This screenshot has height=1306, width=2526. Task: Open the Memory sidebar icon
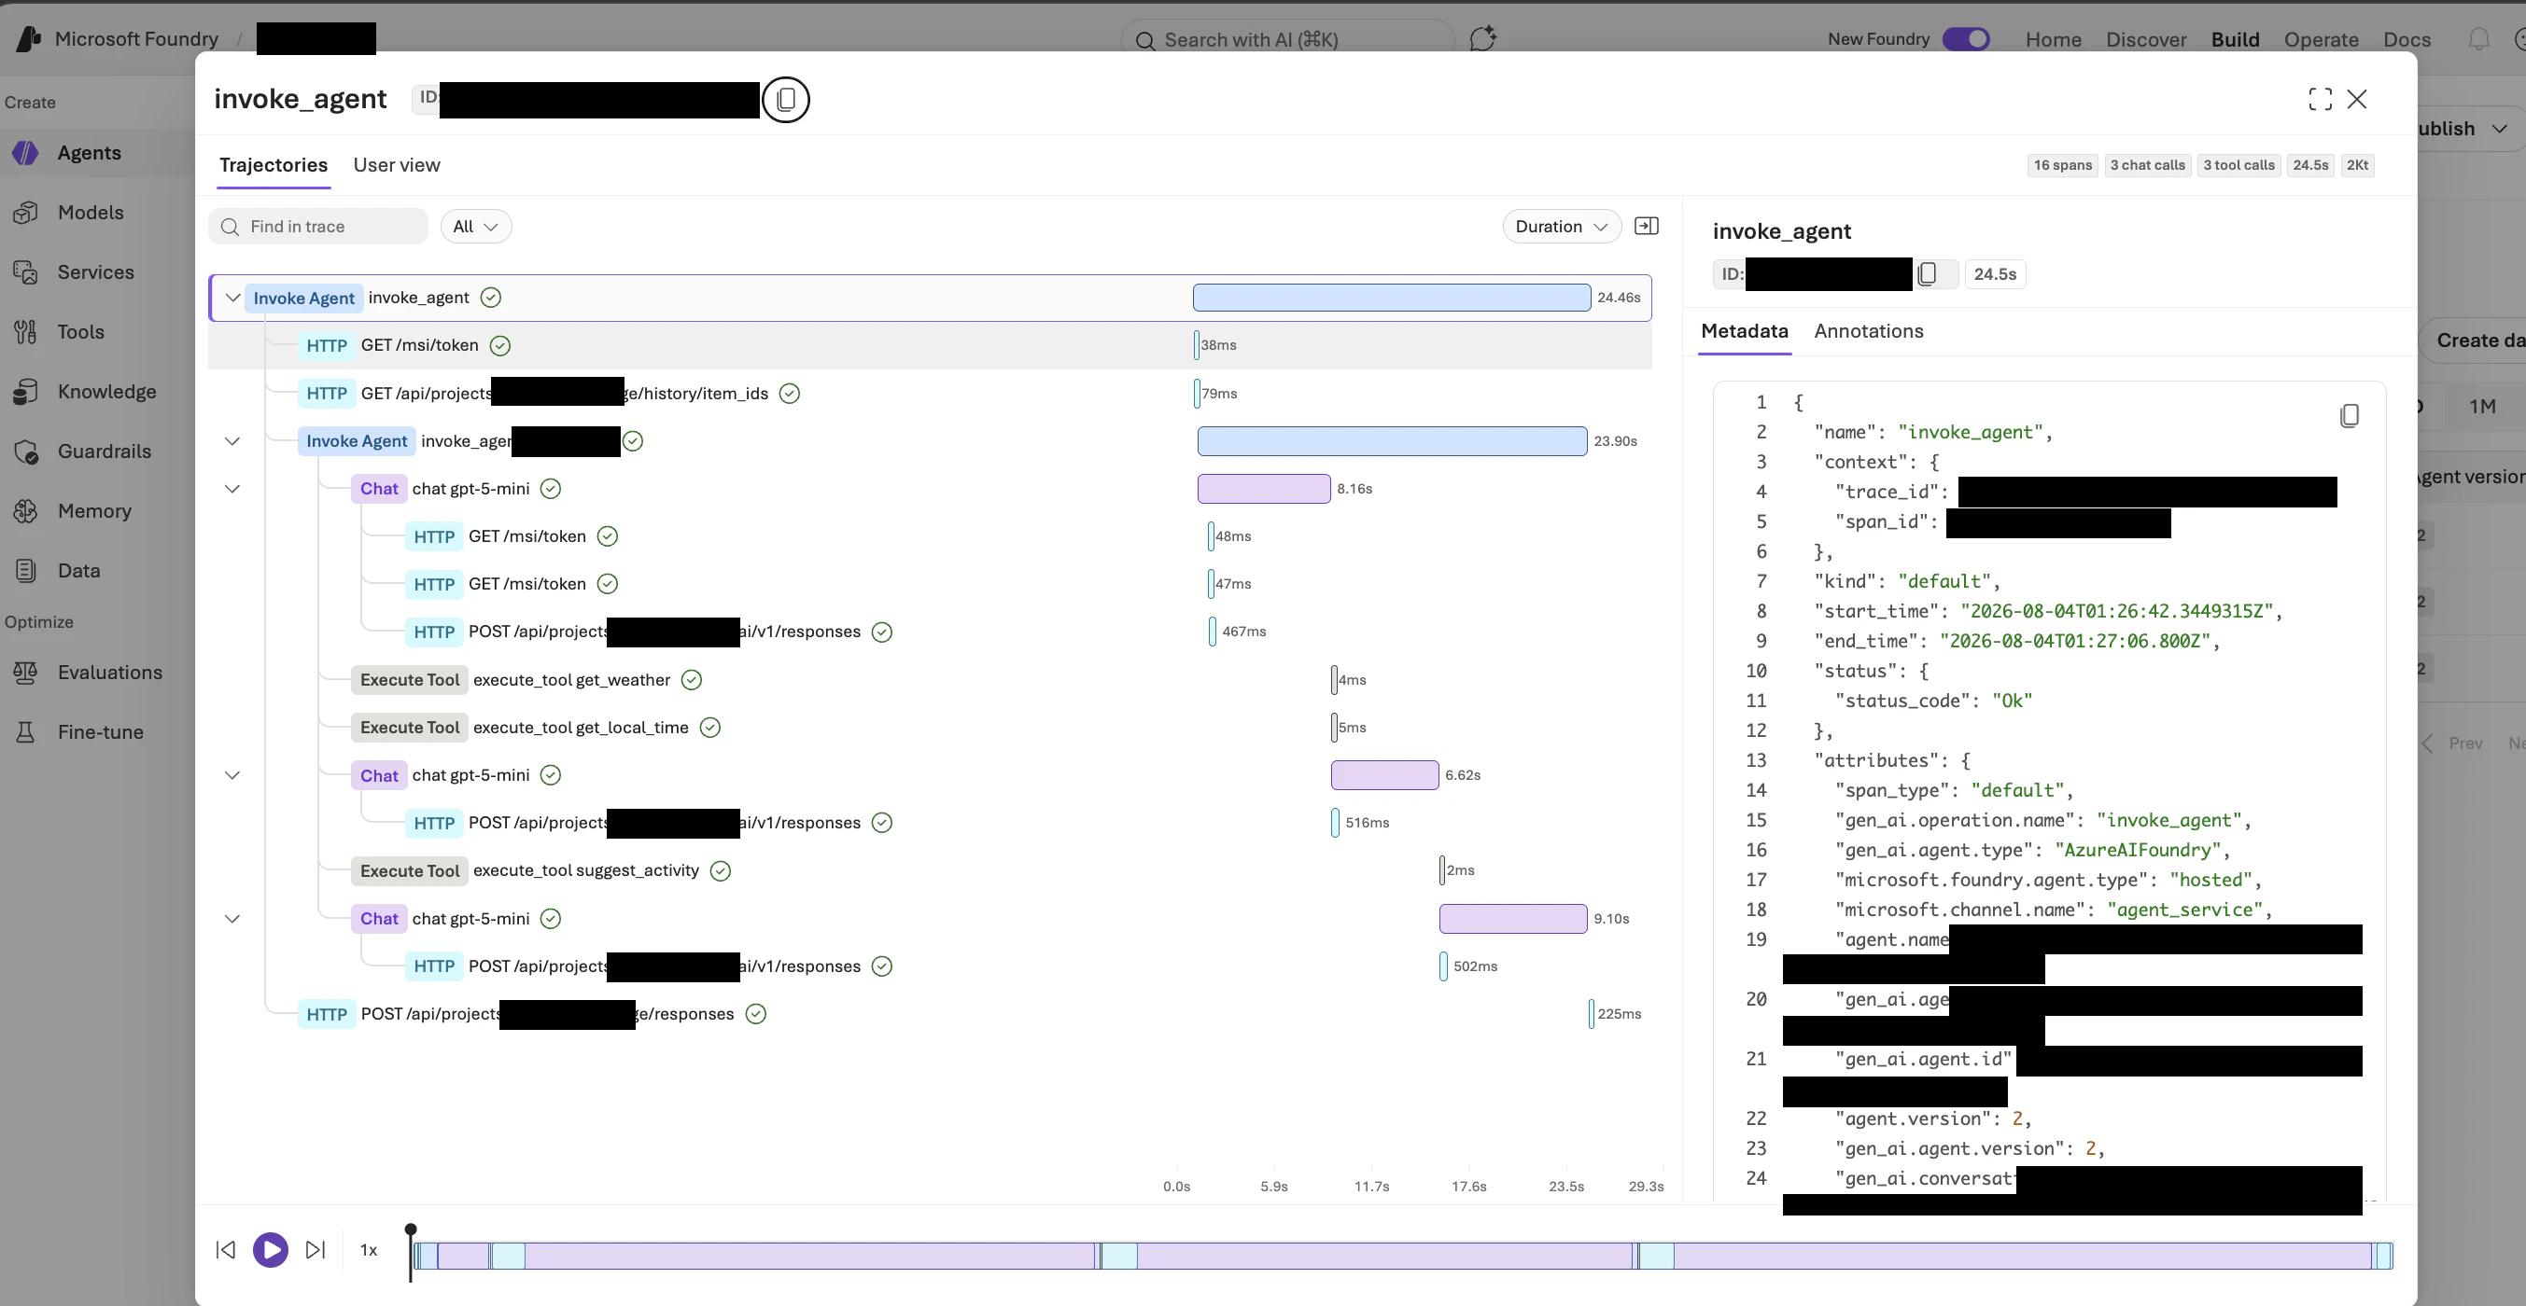(25, 511)
